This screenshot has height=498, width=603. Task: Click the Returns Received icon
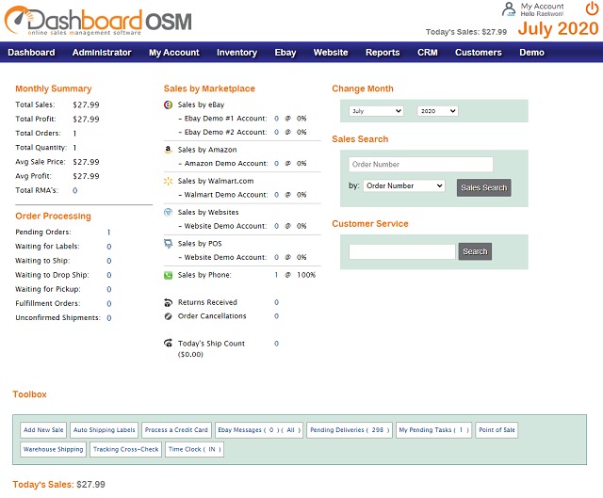(168, 303)
